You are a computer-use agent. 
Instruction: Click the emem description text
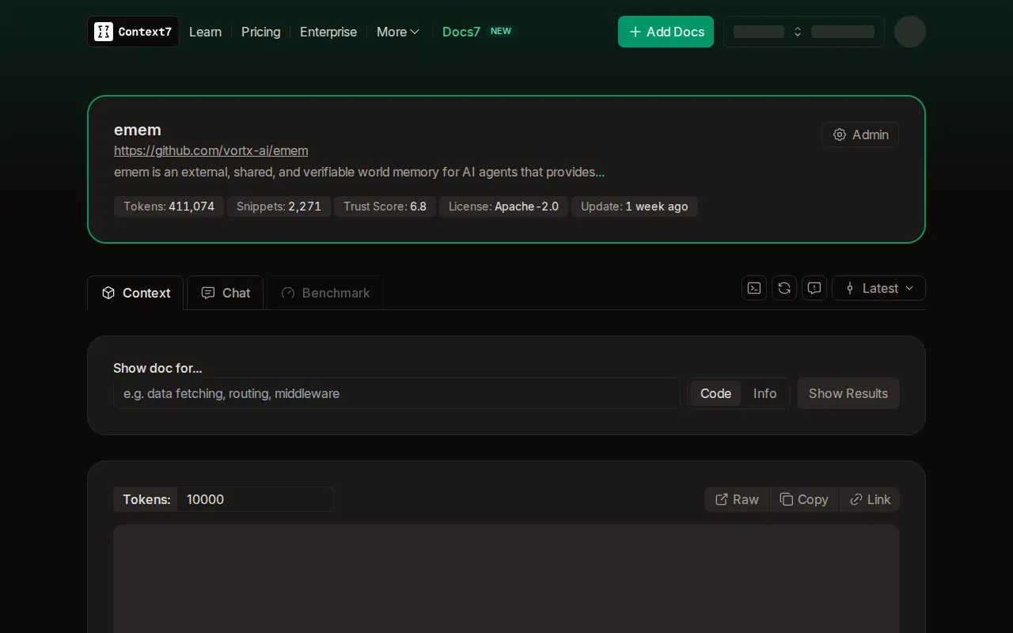(359, 172)
